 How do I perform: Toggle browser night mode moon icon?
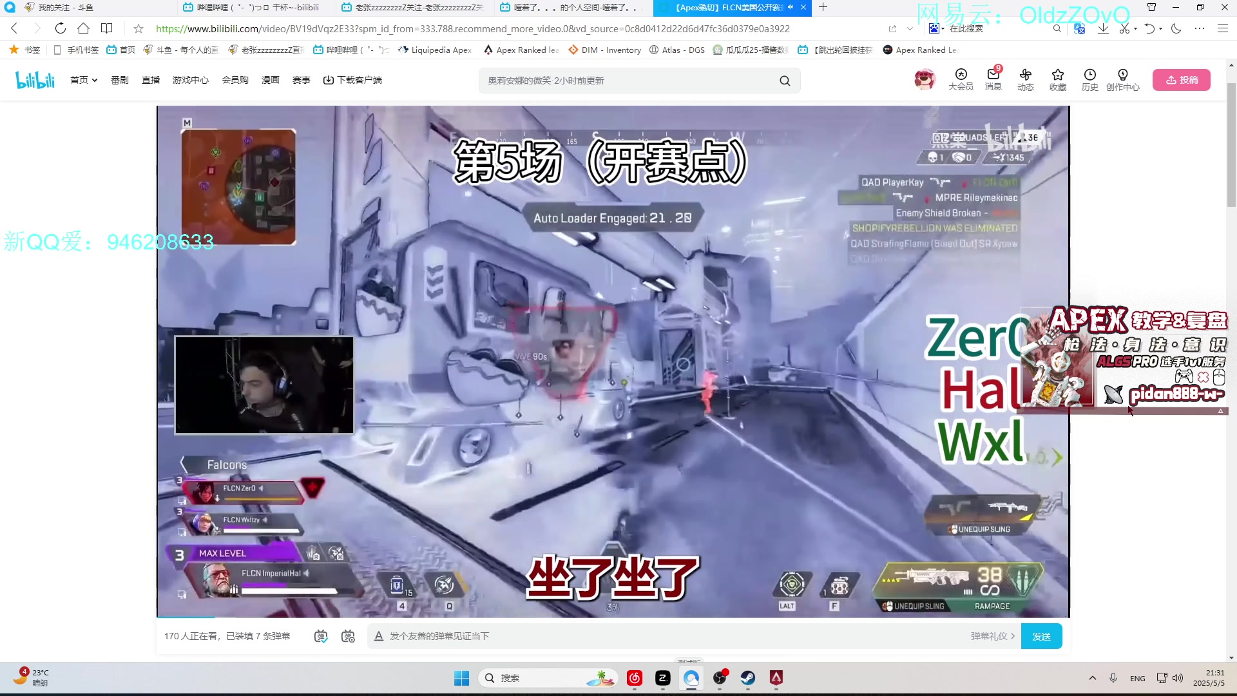[x=1176, y=28]
